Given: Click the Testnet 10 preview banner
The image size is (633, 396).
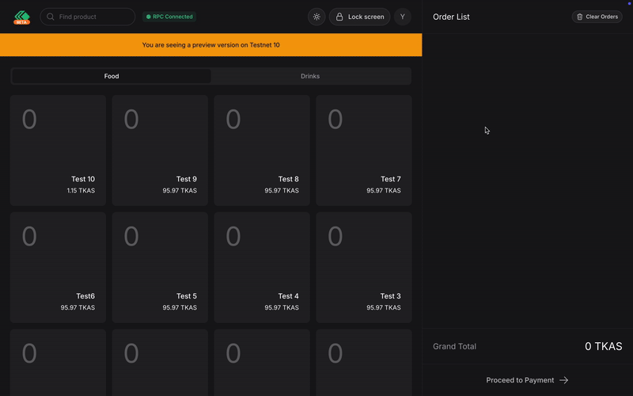Looking at the screenshot, I should [210, 45].
